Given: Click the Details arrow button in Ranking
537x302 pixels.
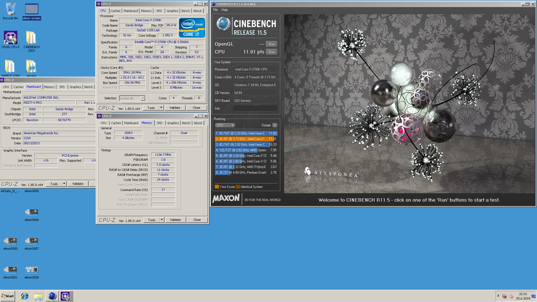Looking at the screenshot, I should [275, 125].
